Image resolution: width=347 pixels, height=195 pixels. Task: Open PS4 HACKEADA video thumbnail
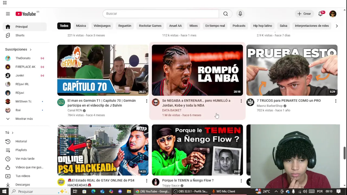pyautogui.click(x=103, y=150)
